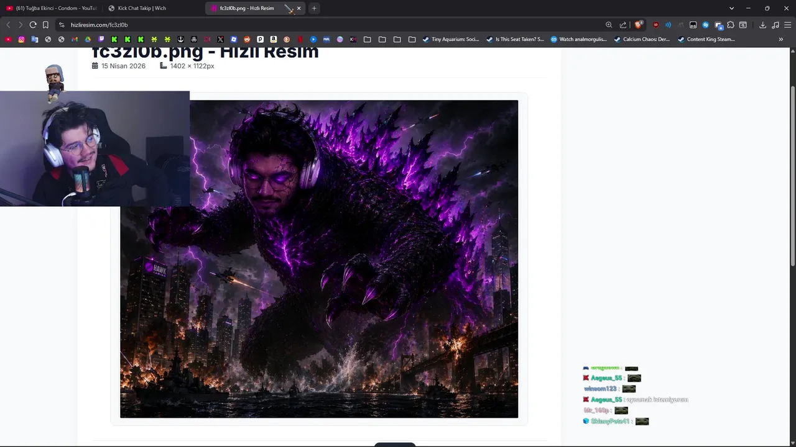The image size is (796, 447).
Task: Close the fc3zl0b.png tab
Action: [298, 8]
